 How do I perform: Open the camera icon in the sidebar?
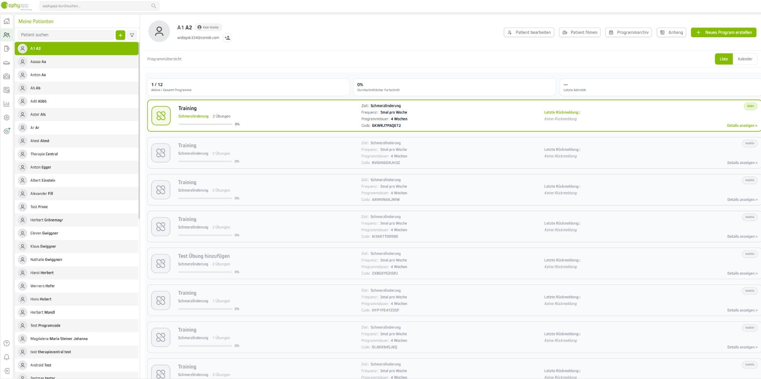(6, 76)
